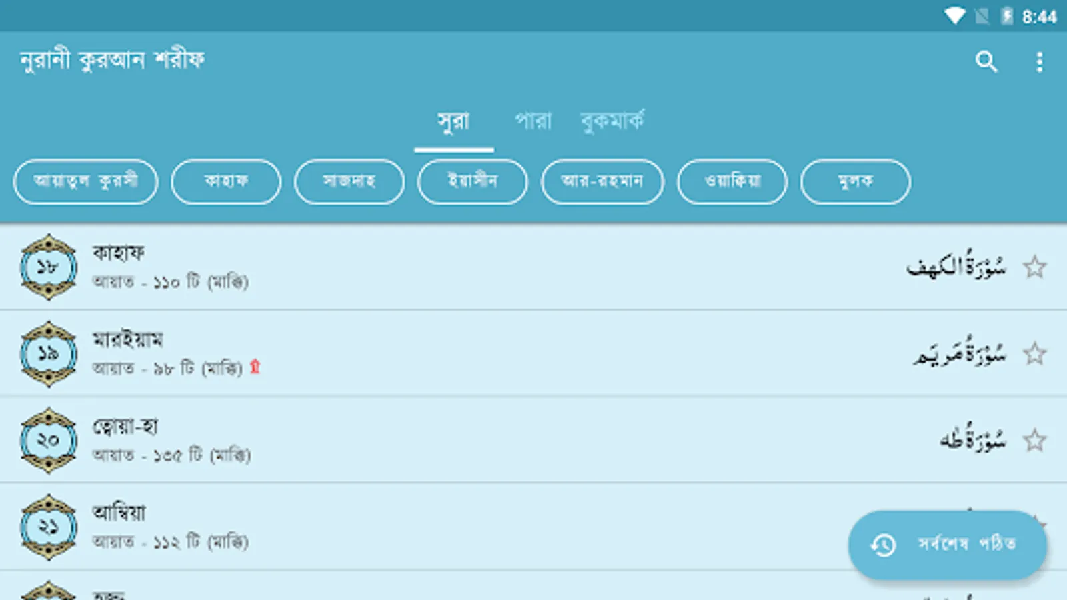1067x600 pixels.
Task: Click the red sajdah marker on মারইয়াম row
Action: (255, 367)
